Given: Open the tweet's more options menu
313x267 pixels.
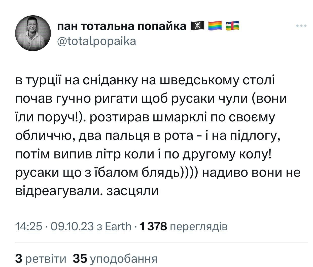Looking at the screenshot, I should pos(301,26).
